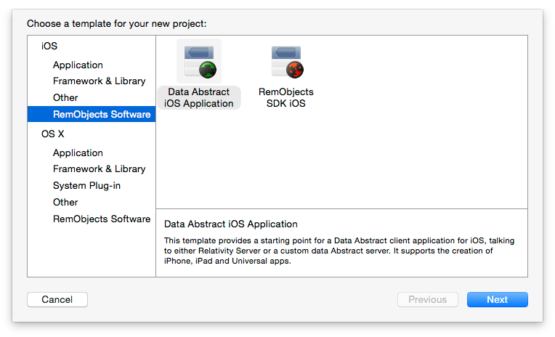Click the 'RemObjects SDK iOS' label under its icon
555x337 pixels.
286,98
